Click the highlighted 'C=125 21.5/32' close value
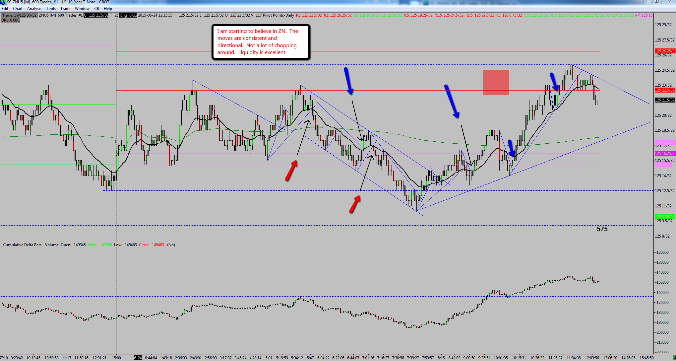676x361 pixels. pyautogui.click(x=96, y=15)
